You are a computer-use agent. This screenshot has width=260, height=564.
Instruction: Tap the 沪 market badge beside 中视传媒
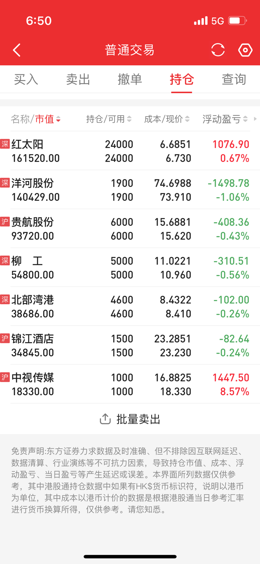5,377
